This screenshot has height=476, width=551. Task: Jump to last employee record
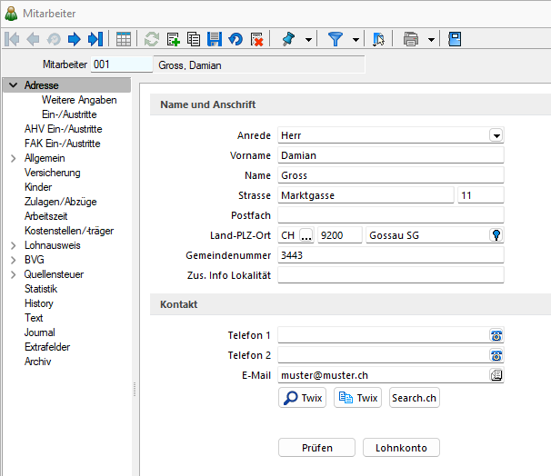point(95,39)
